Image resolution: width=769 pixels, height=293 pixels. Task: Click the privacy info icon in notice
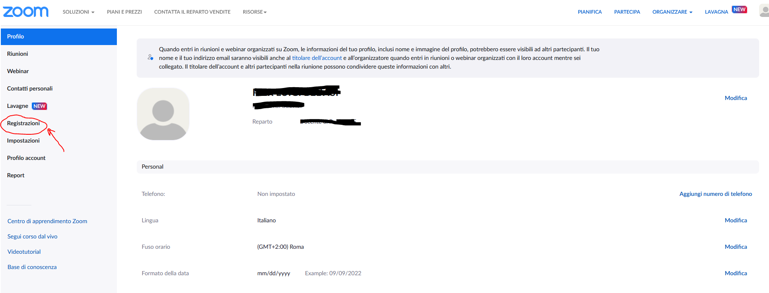point(150,57)
